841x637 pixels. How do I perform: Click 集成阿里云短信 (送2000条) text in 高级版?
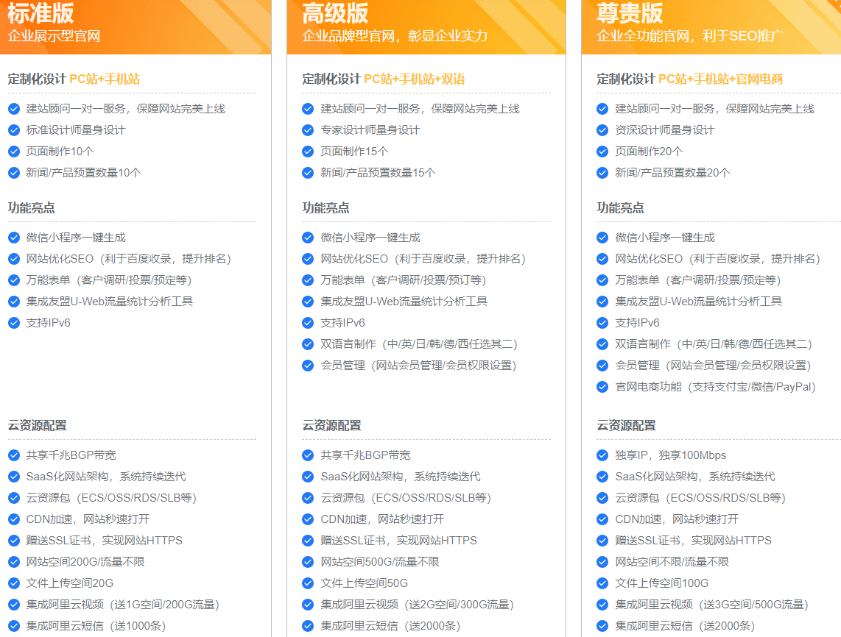tap(390, 626)
